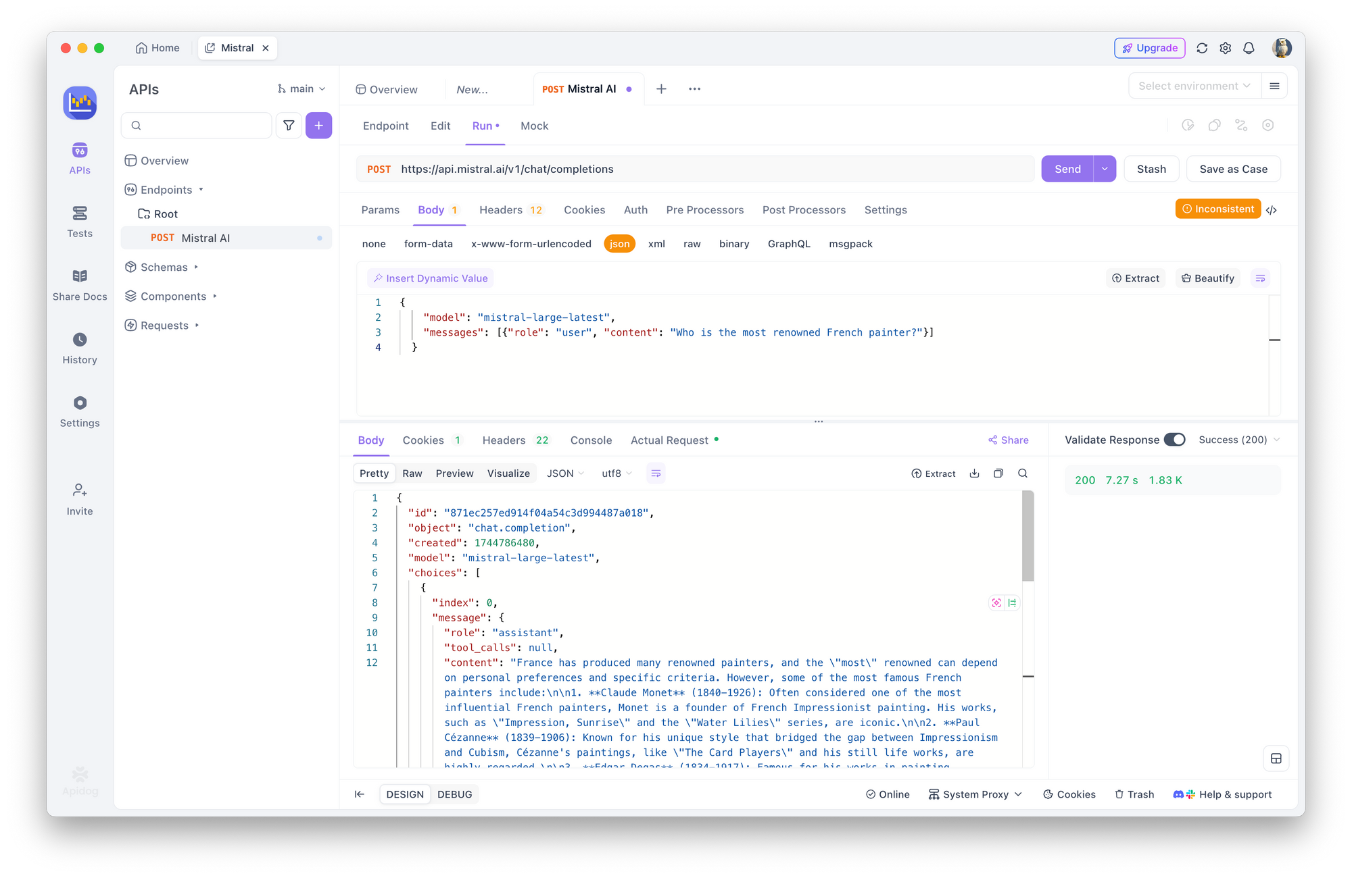
Task: Click the Upgrade button
Action: point(1149,48)
